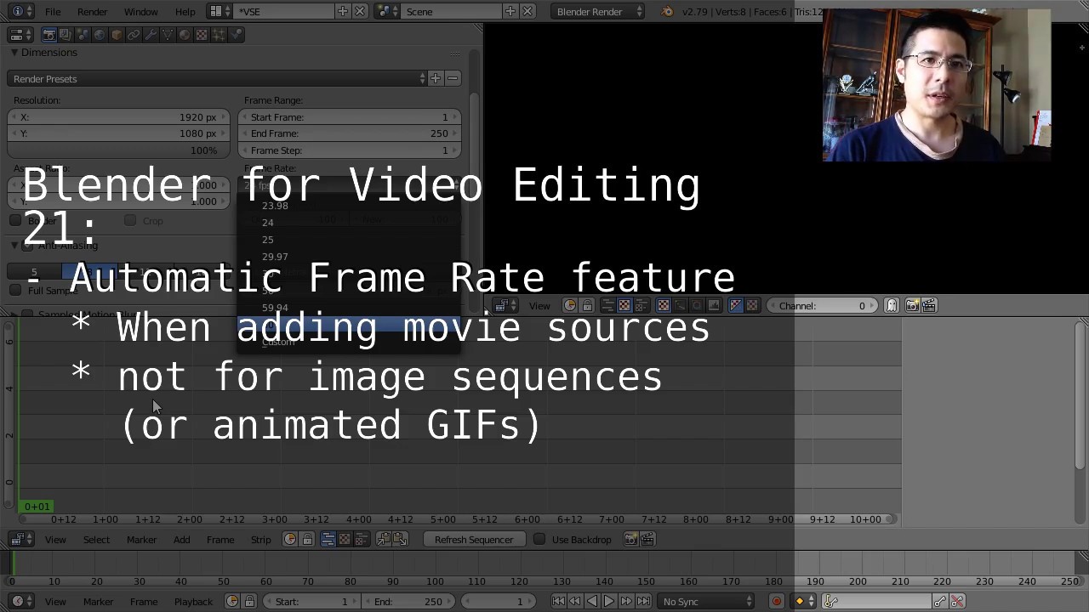Open the Render properties tab icon
The width and height of the screenshot is (1089, 612).
tap(48, 35)
